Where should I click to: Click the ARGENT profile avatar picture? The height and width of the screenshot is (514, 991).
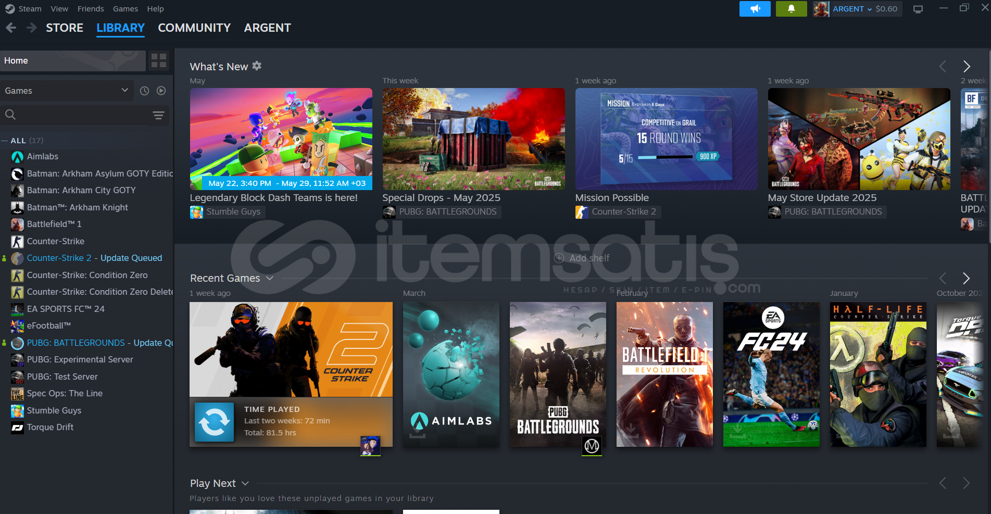[x=821, y=9]
